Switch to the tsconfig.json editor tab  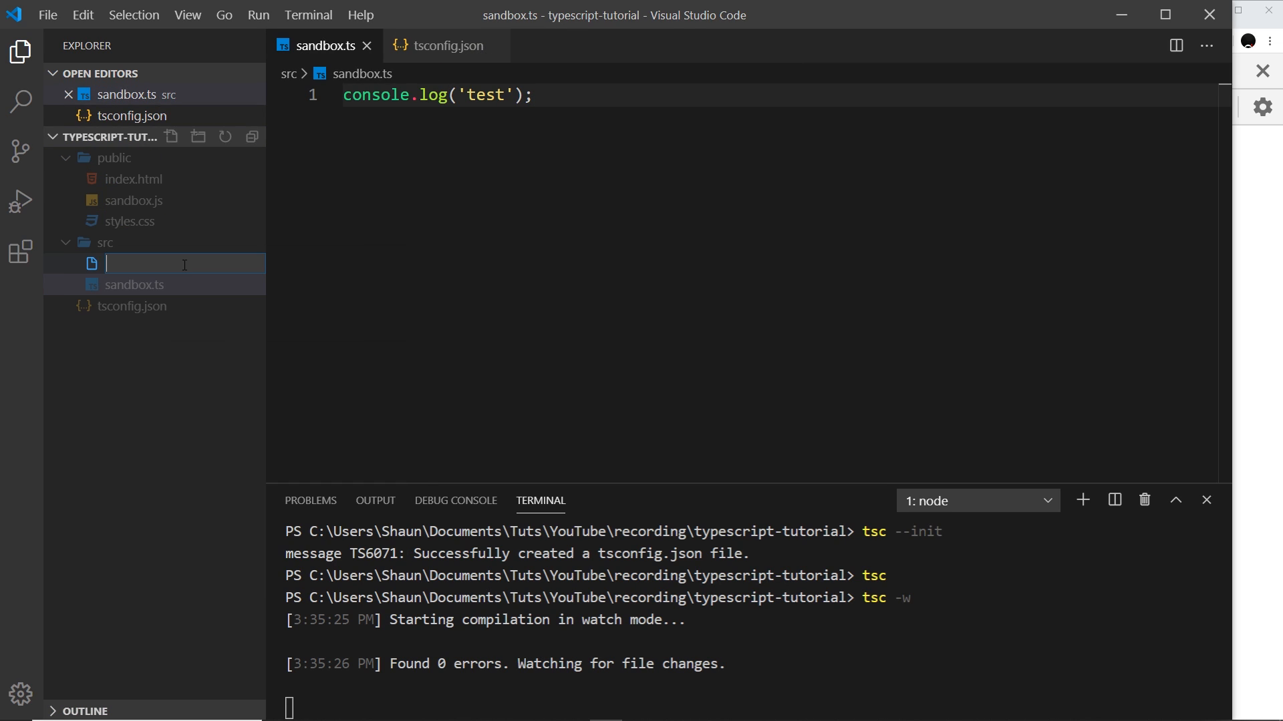point(446,45)
